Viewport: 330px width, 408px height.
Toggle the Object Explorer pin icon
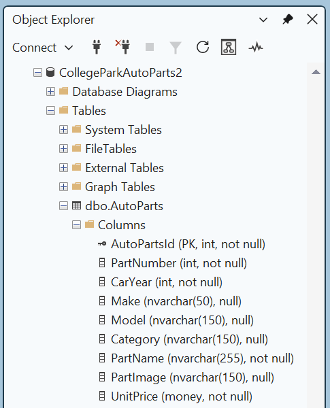coord(288,20)
